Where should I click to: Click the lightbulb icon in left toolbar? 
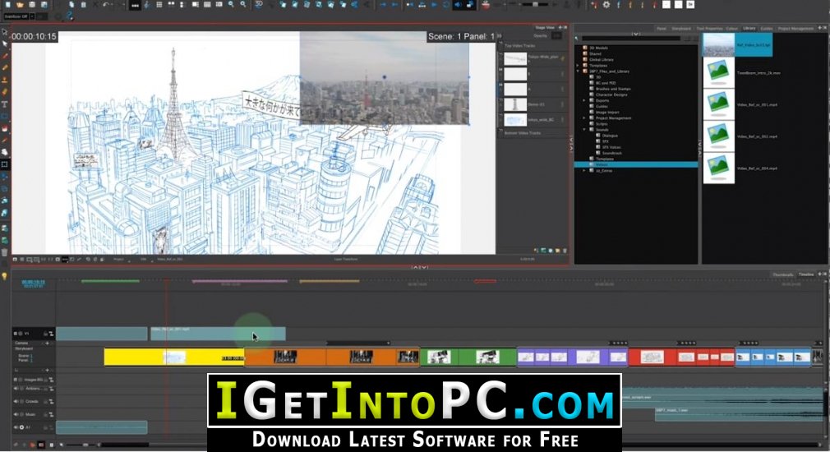5,276
